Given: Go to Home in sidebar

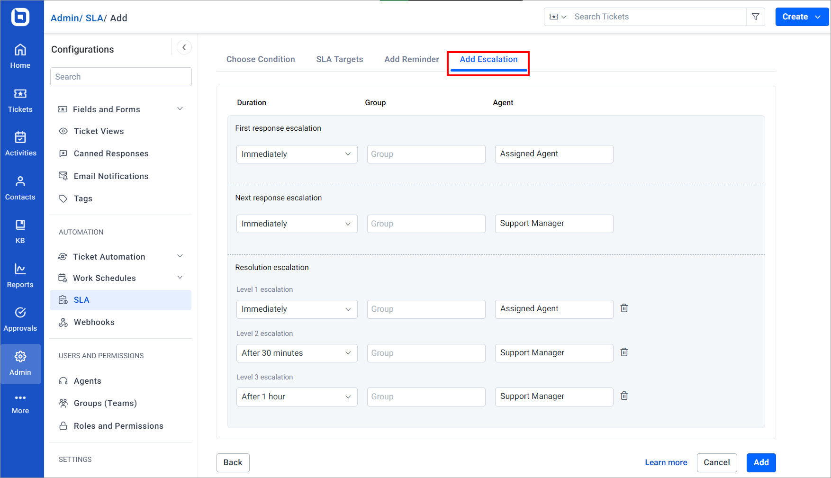Looking at the screenshot, I should coord(20,56).
